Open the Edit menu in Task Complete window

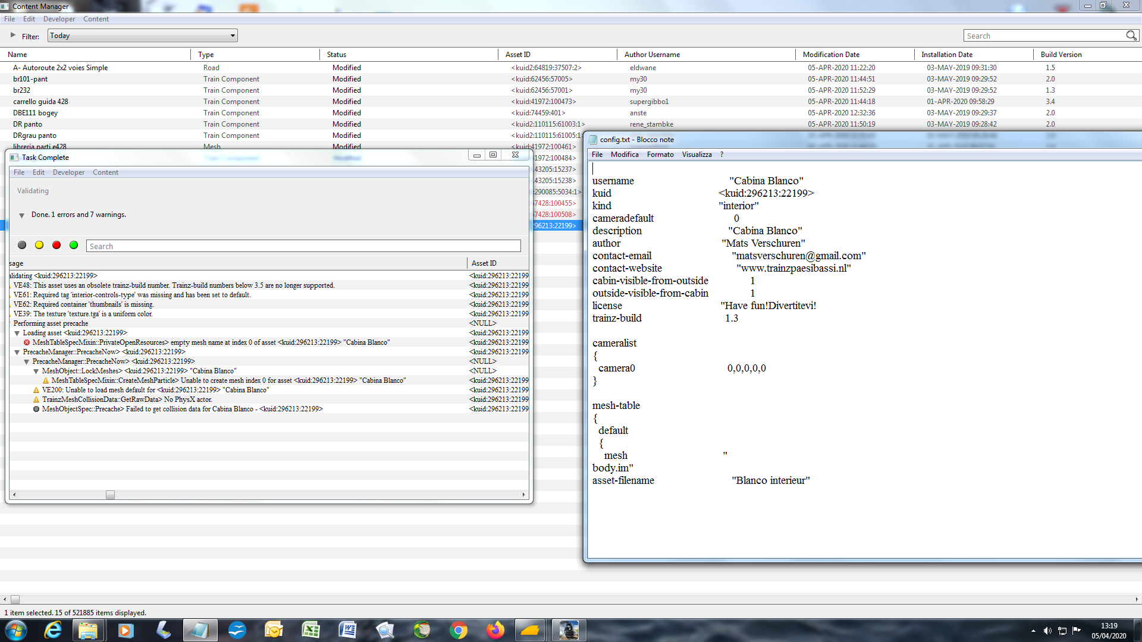coord(39,172)
